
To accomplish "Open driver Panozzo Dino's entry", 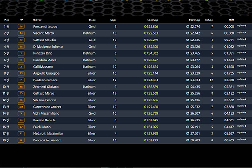I will (x=43, y=53).
